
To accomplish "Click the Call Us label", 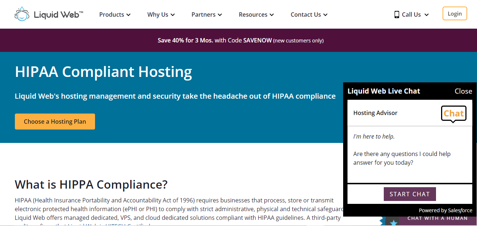I will [x=411, y=15].
